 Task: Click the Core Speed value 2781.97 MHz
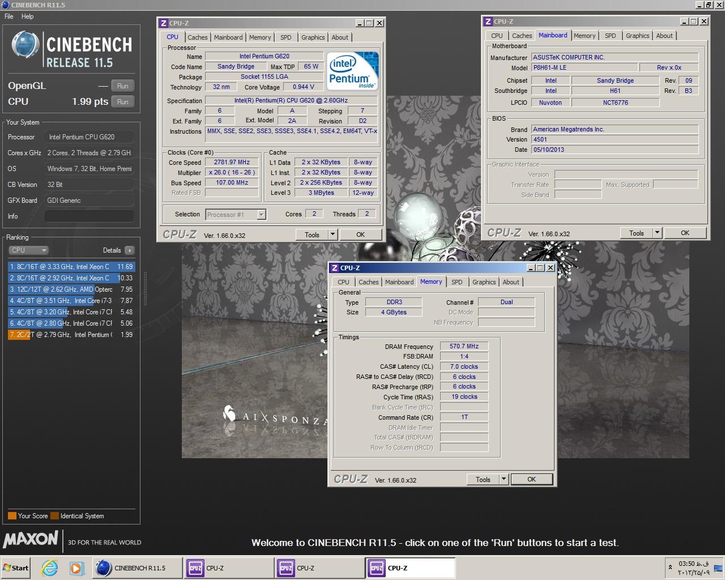(232, 162)
